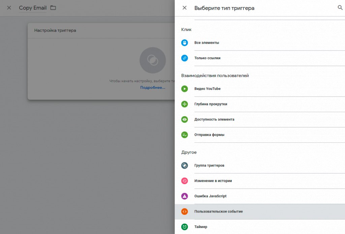The height and width of the screenshot is (234, 345).
Task: Click the YouTube video play icon
Action: (184, 89)
